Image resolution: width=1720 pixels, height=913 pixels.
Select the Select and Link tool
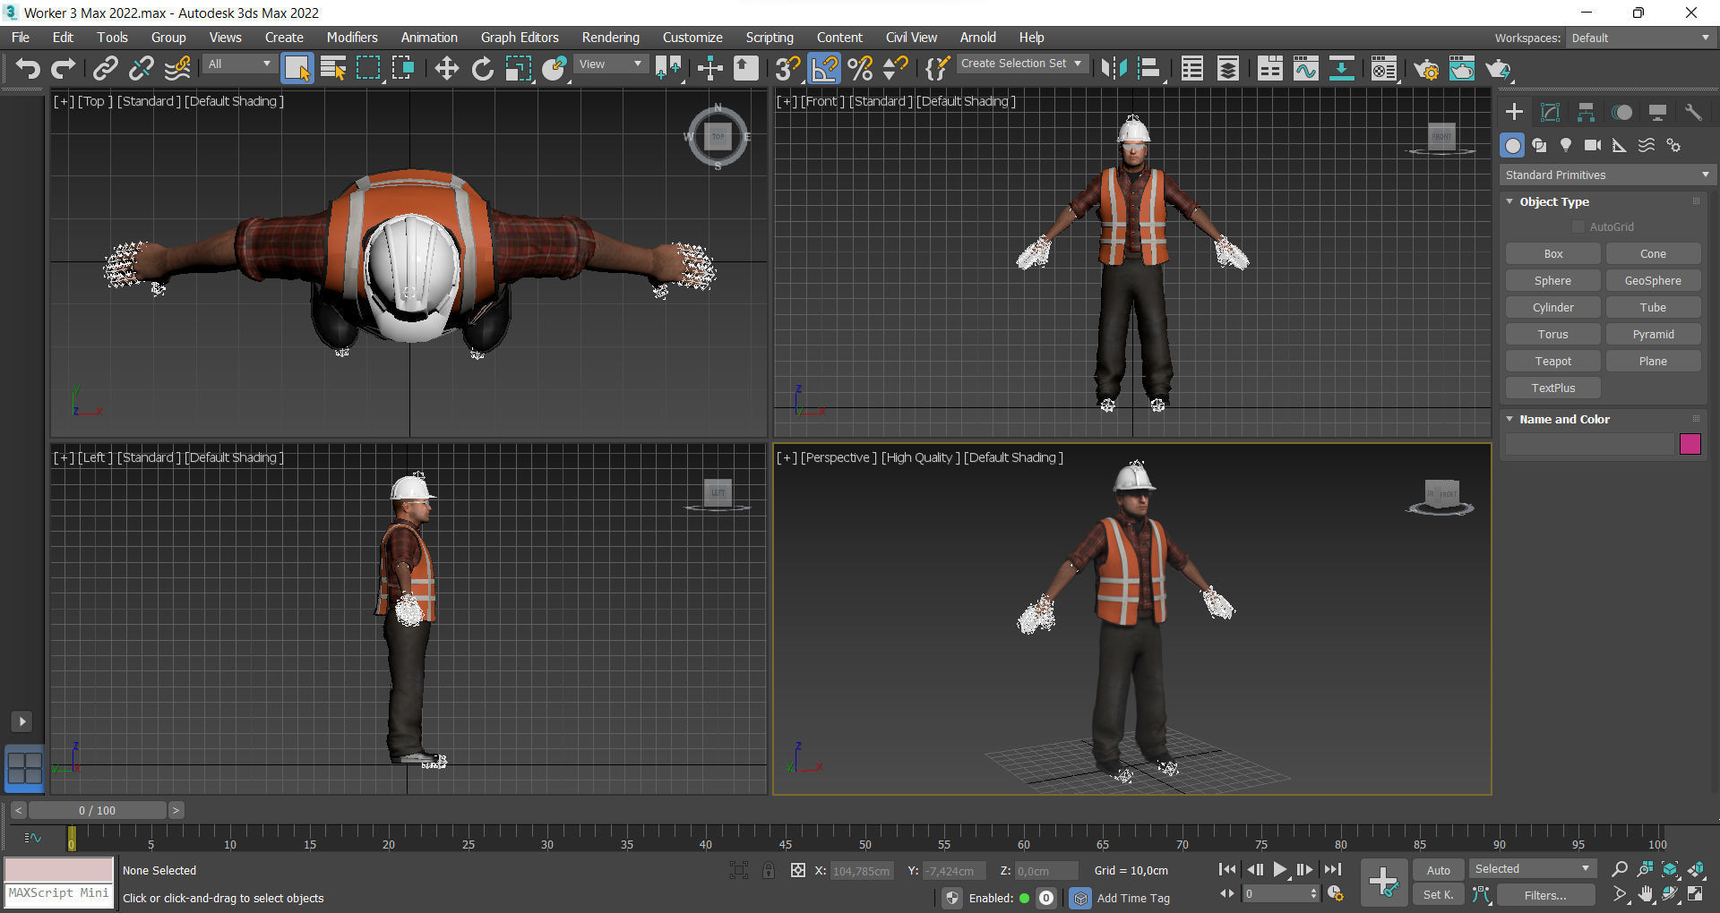(106, 69)
